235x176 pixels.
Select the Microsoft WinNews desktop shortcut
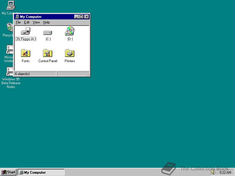[x=10, y=49]
